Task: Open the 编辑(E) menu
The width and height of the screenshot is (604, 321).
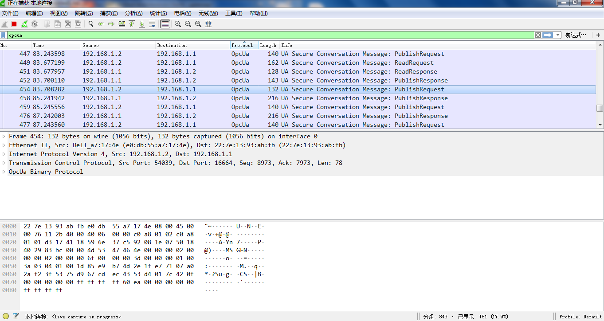Action: (x=34, y=13)
